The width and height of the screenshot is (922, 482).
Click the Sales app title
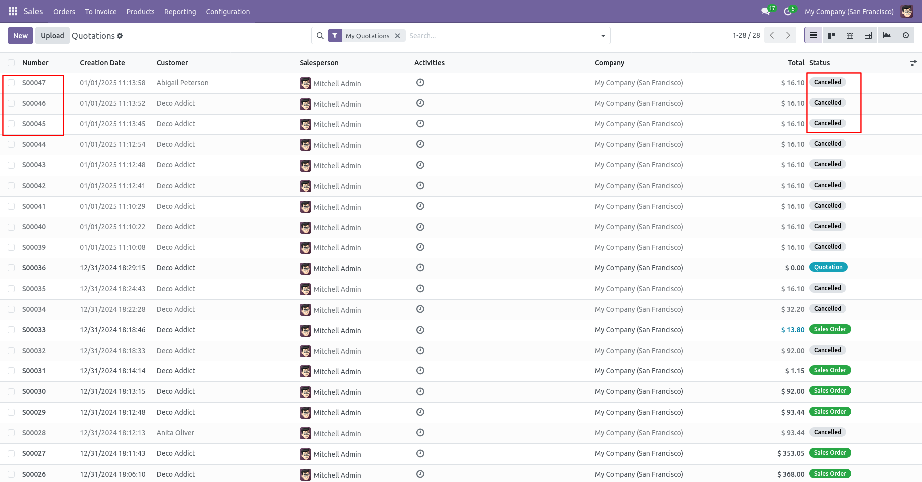(x=33, y=11)
